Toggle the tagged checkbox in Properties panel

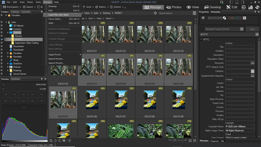click(x=203, y=18)
